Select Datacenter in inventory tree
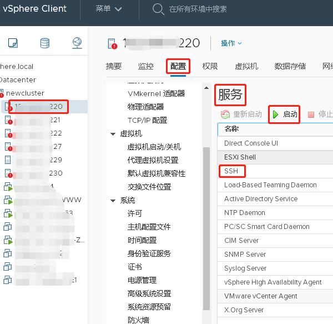 [18, 79]
